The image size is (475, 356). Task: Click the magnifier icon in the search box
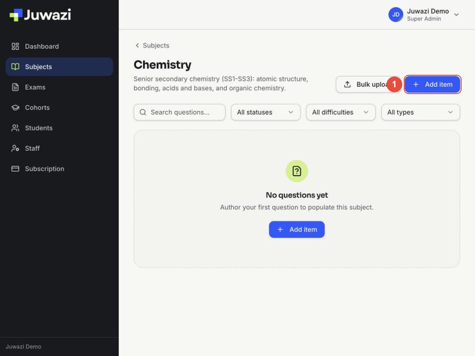(x=143, y=112)
